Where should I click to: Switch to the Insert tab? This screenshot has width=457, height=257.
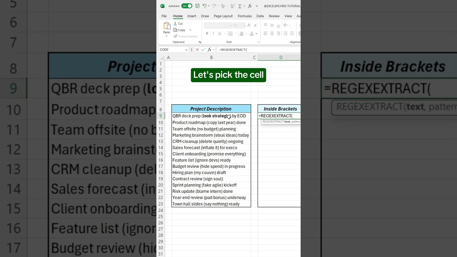(192, 16)
